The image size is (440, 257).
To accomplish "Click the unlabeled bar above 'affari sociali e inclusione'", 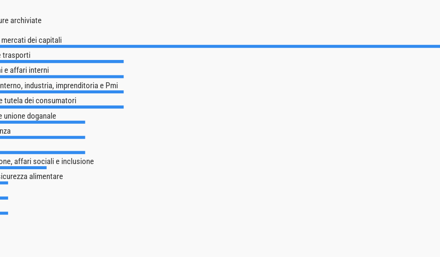I will pos(42,152).
